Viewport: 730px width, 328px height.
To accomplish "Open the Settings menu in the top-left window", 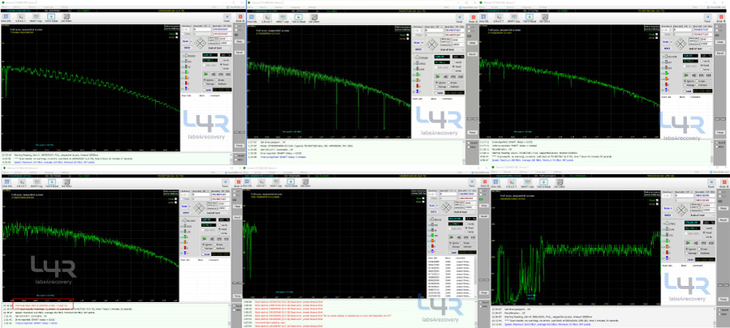I will click(64, 7).
